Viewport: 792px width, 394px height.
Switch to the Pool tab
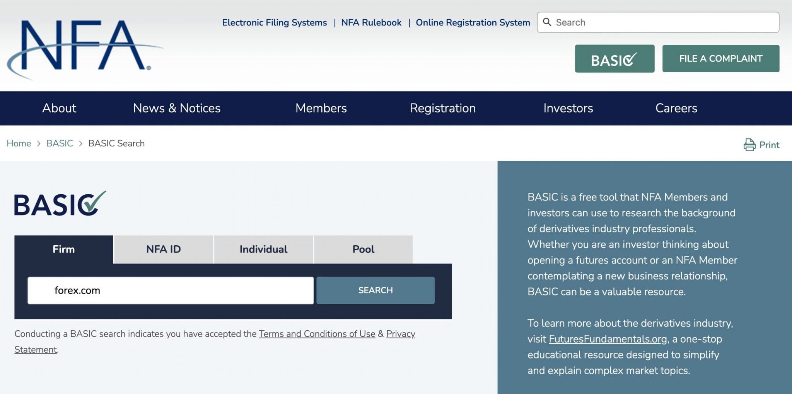tap(364, 250)
